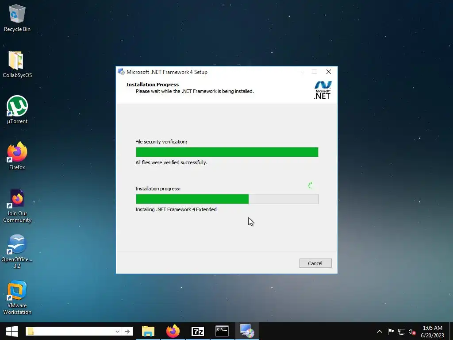
Task: Click the taskbar address input field
Action: tap(70, 331)
